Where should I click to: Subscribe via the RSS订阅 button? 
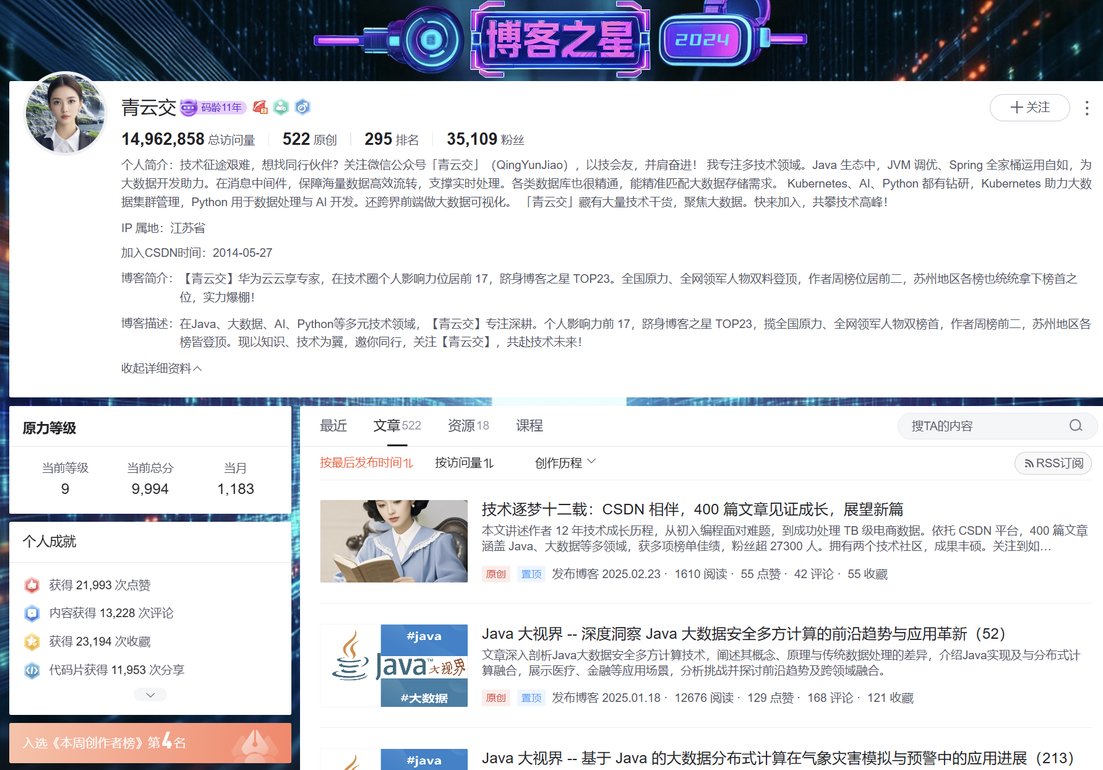coord(1053,463)
